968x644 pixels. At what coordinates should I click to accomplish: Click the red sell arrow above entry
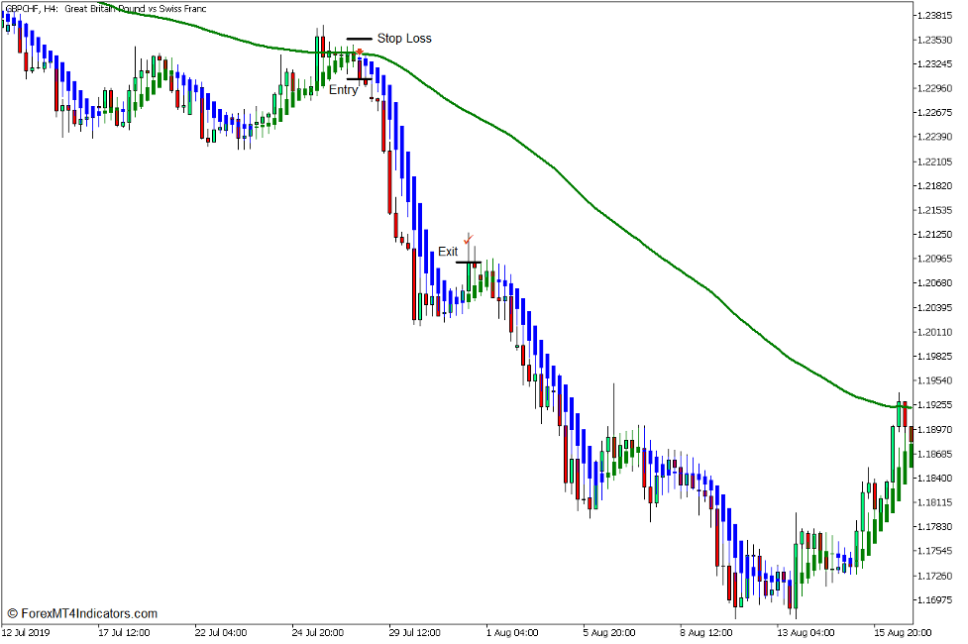click(360, 52)
